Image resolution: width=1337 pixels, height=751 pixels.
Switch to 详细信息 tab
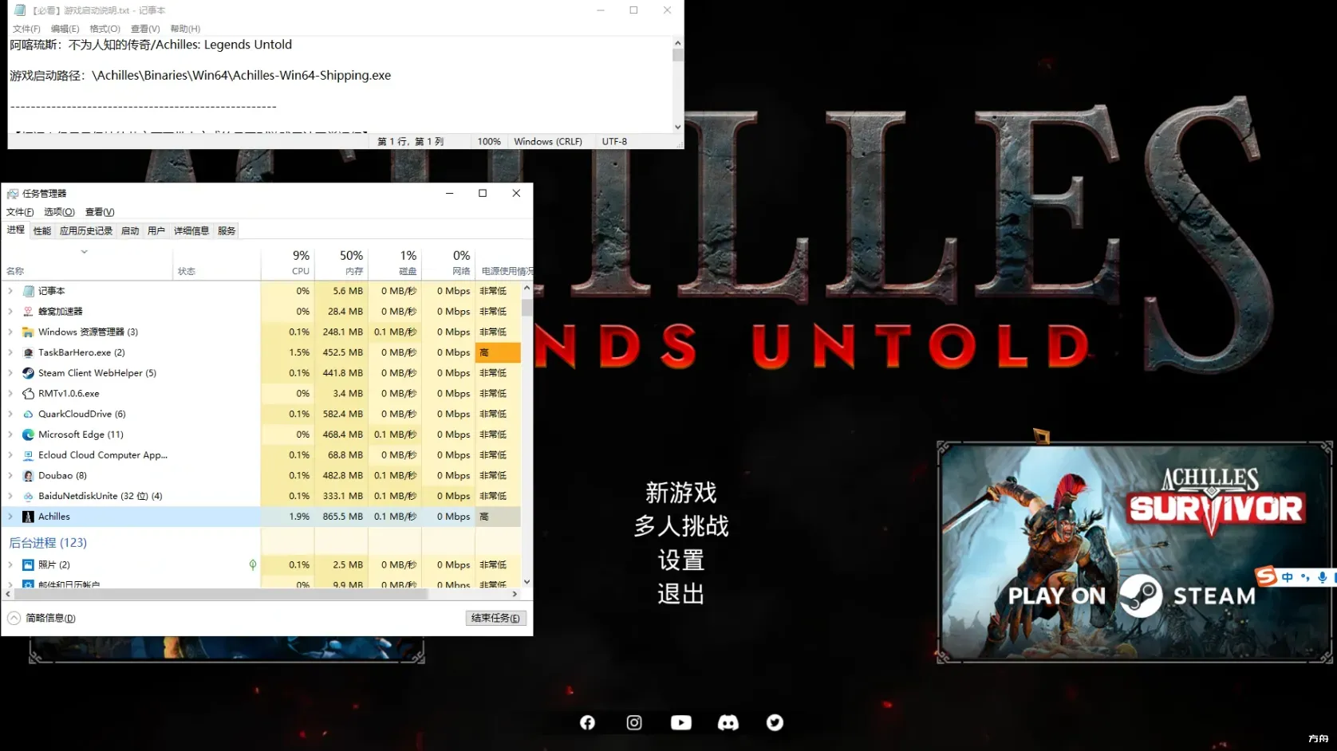click(191, 231)
